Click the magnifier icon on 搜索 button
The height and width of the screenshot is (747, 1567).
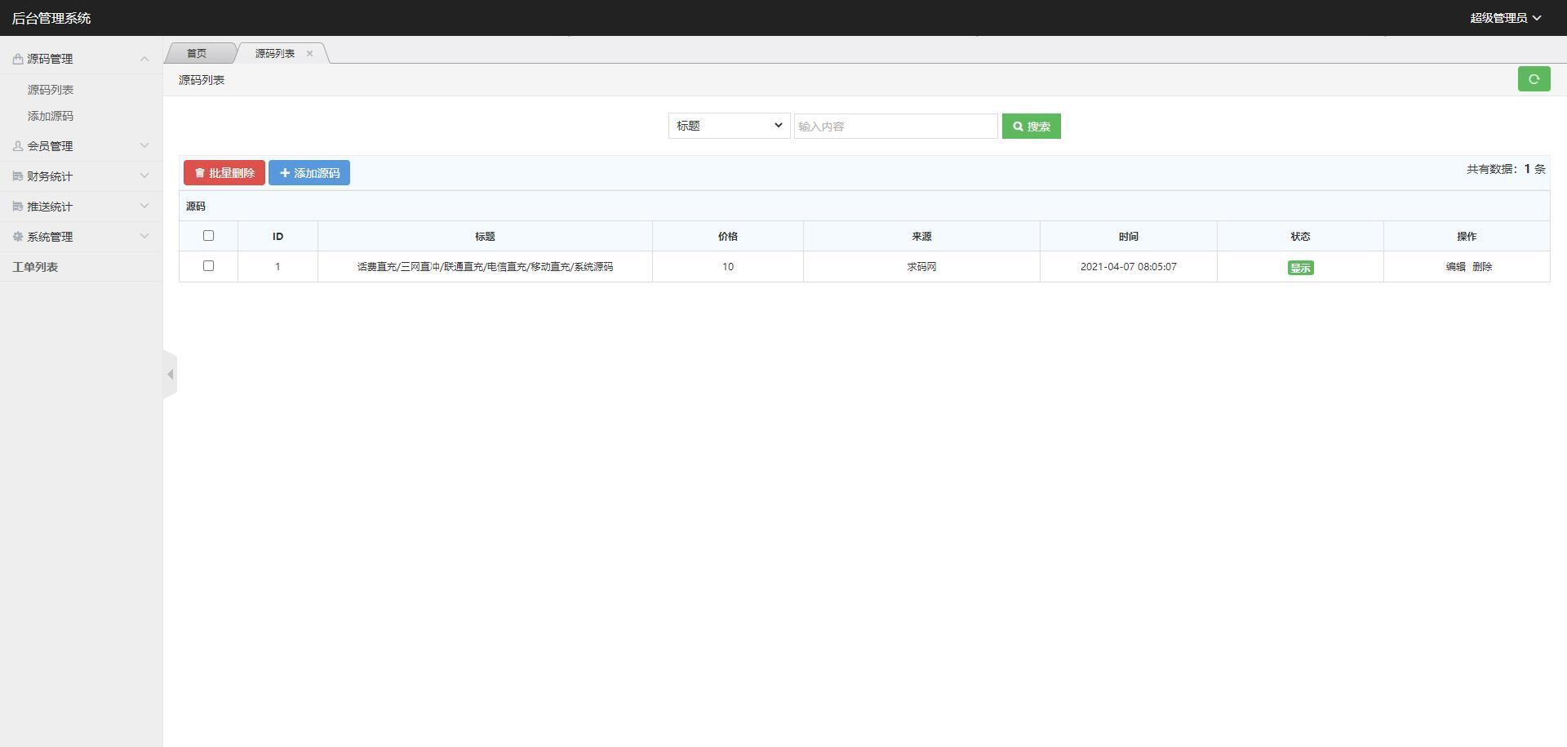click(1017, 126)
